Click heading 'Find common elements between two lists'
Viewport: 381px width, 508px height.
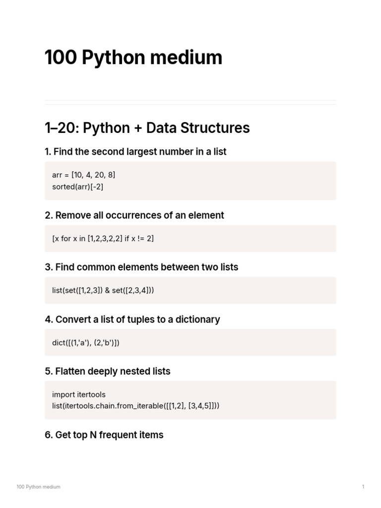[x=141, y=267]
